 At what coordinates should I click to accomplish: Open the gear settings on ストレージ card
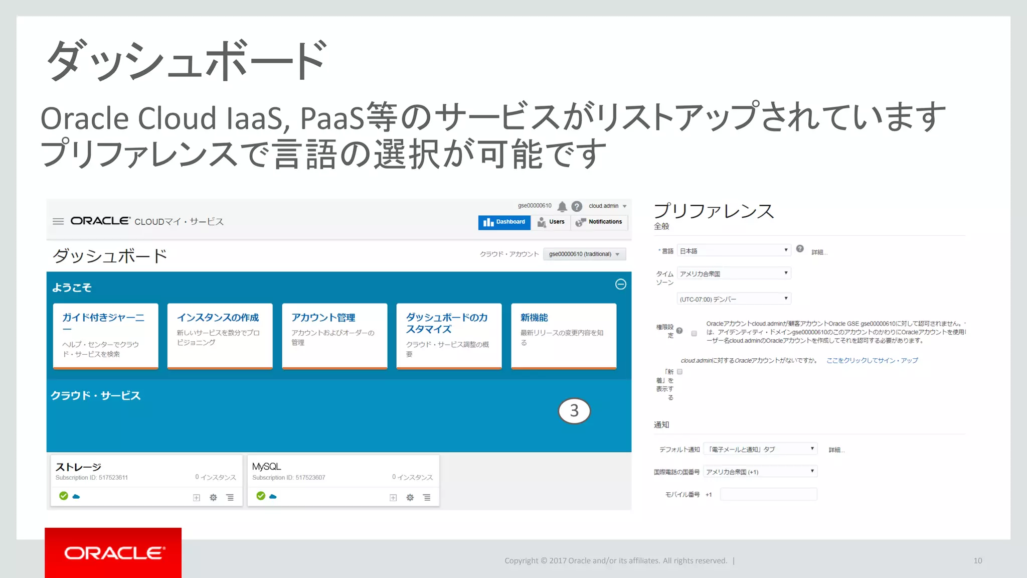point(213,497)
